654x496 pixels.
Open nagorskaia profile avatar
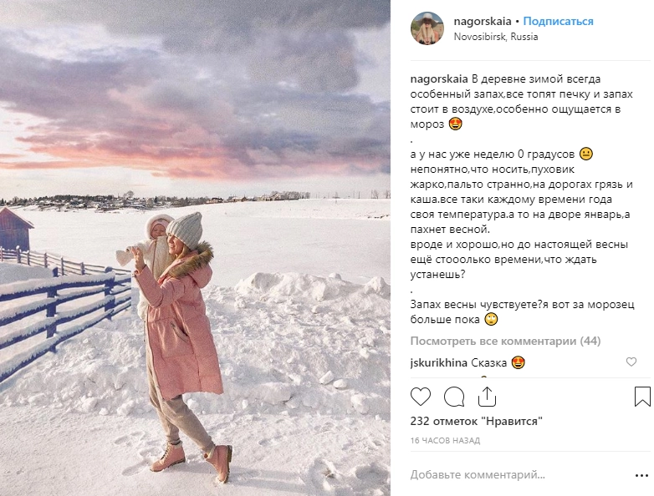(427, 28)
